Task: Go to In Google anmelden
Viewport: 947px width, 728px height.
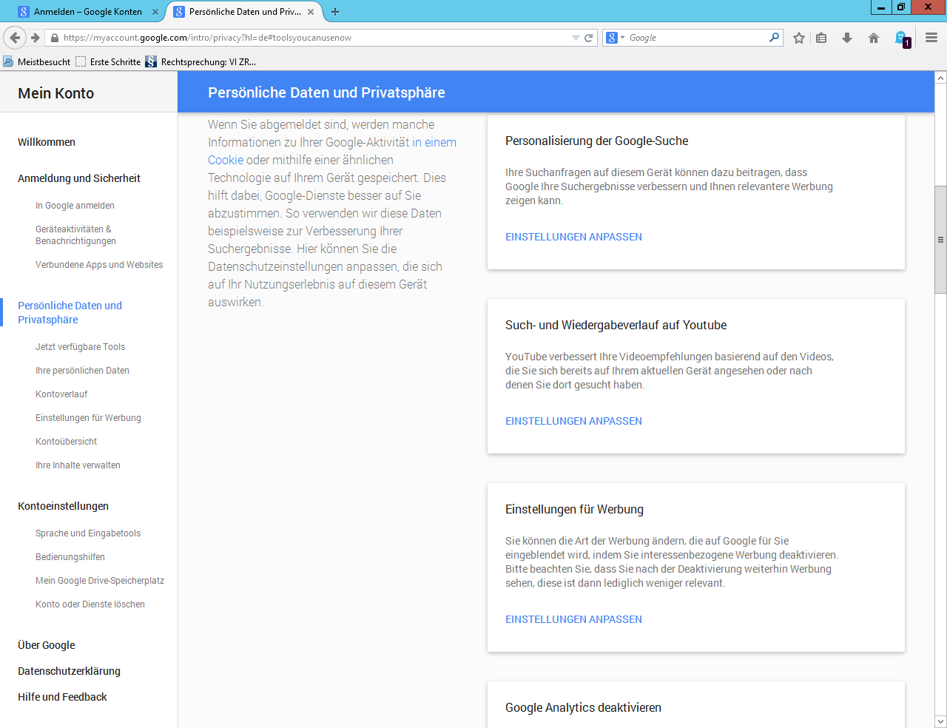Action: (x=75, y=206)
